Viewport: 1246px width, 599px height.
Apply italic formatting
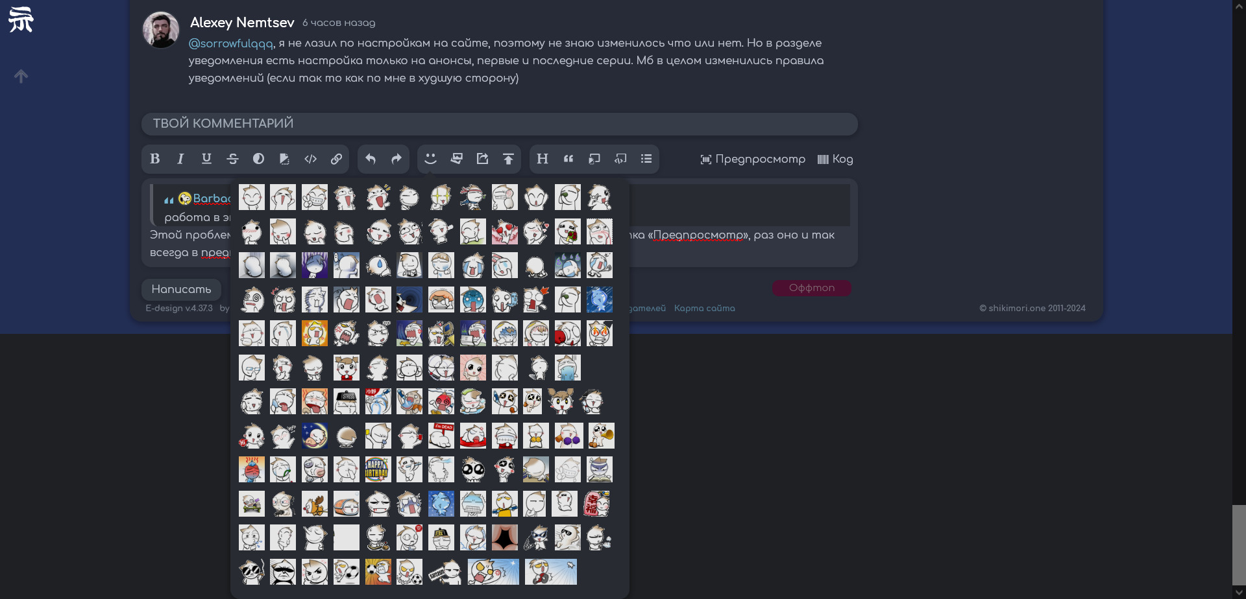180,159
